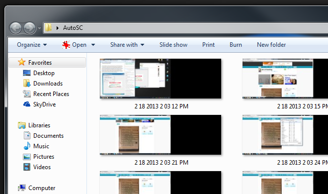The image size is (328, 194).
Task: Click Print in the toolbar
Action: pyautogui.click(x=208, y=45)
